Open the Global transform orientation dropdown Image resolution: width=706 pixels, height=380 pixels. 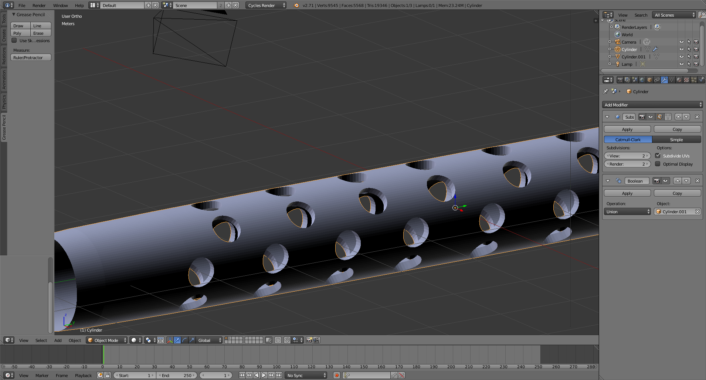coord(209,340)
